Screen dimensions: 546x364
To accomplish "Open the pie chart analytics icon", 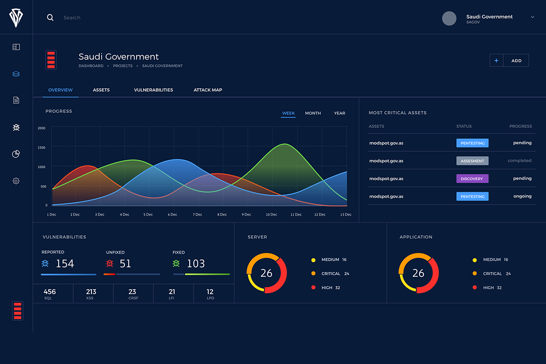I will pos(16,154).
